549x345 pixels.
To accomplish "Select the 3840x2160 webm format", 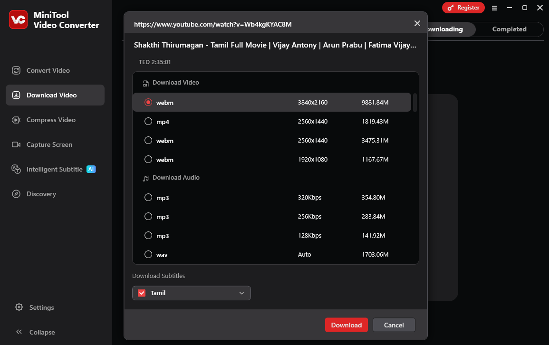I will point(148,102).
